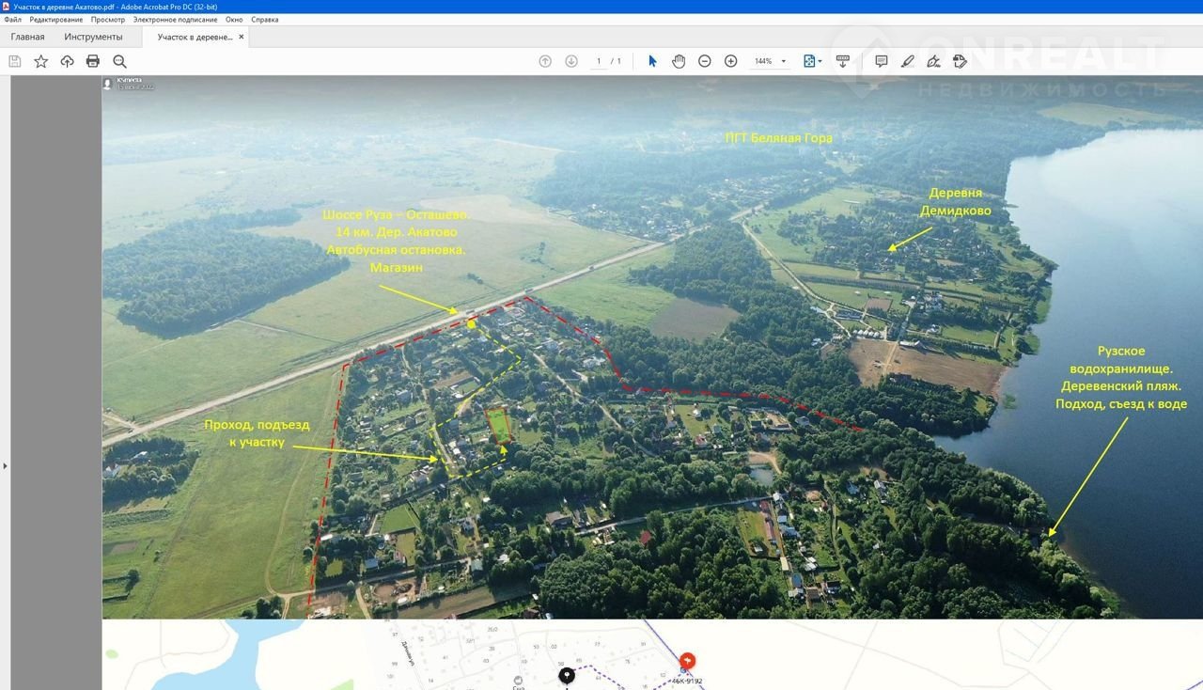Viewport: 1203px width, 690px height.
Task: Open the find text magnifier tool
Action: [119, 61]
